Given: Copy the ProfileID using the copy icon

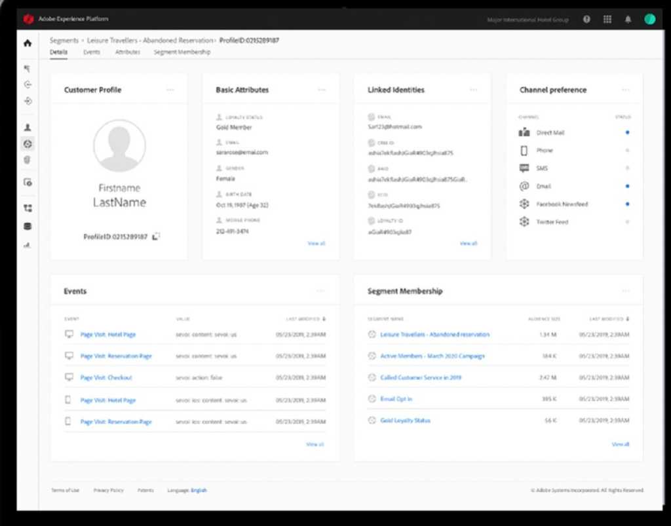Looking at the screenshot, I should pyautogui.click(x=156, y=236).
